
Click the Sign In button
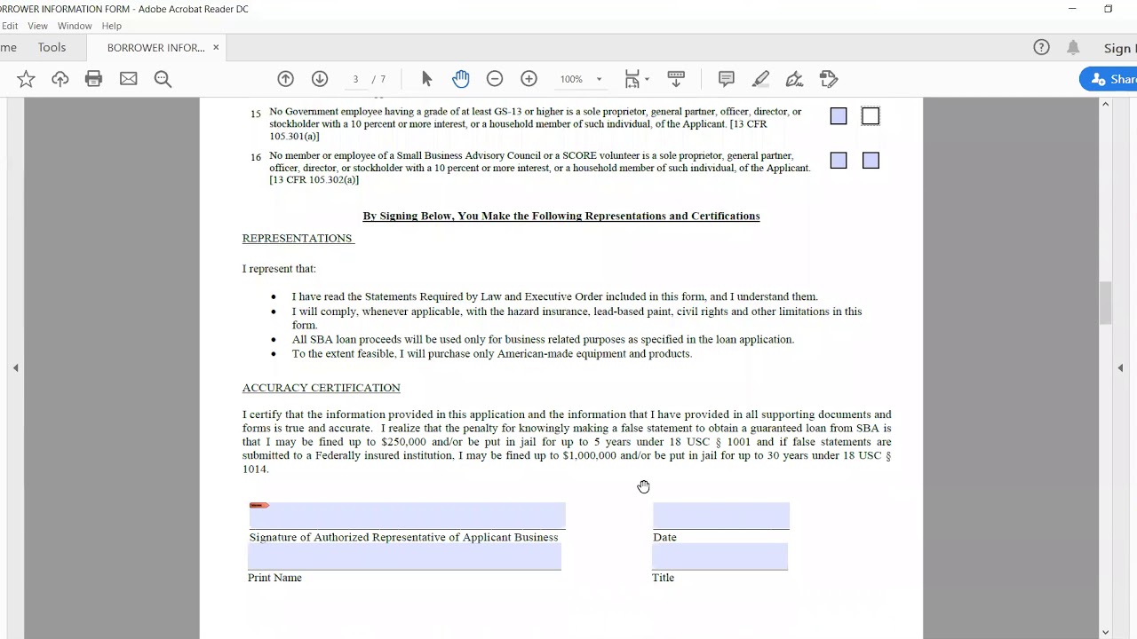(1118, 48)
